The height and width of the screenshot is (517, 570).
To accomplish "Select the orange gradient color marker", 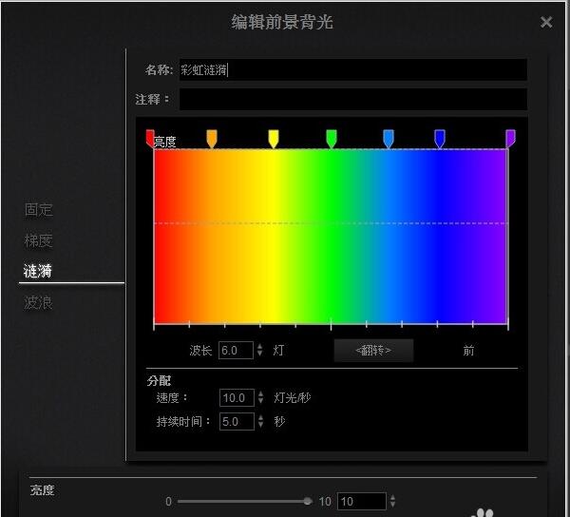I will click(x=212, y=139).
